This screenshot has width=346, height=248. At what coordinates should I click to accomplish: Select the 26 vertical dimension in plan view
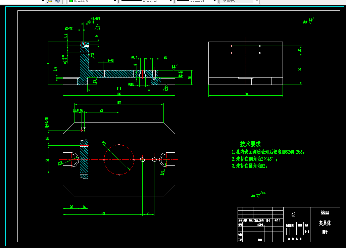pyautogui.click(x=47, y=139)
